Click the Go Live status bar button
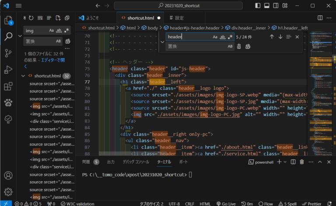Viewport: 336px width, 206px height. pos(226,203)
